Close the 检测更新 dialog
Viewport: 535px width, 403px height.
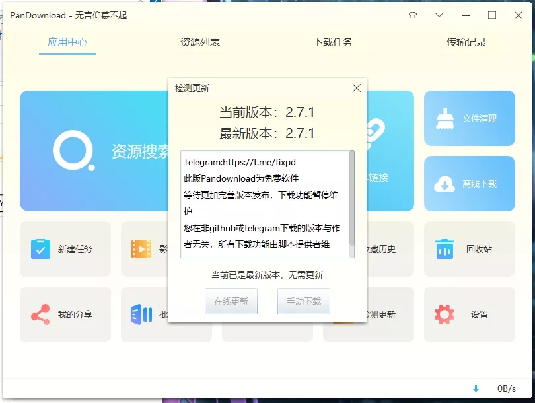(357, 88)
